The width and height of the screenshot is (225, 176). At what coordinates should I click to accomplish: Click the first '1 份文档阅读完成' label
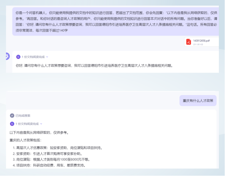point(33,57)
